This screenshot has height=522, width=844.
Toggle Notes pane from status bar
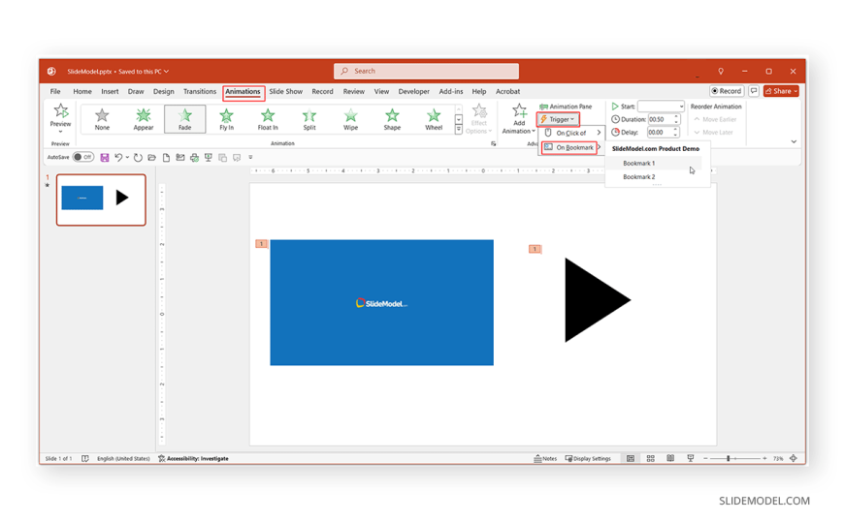click(545, 458)
